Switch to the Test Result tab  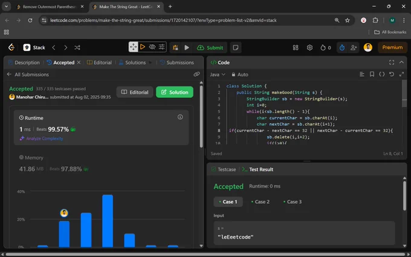point(257,169)
